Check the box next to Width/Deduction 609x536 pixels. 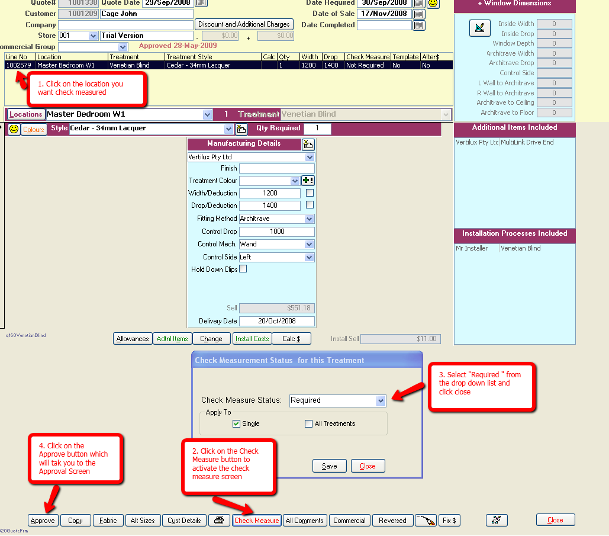click(310, 193)
